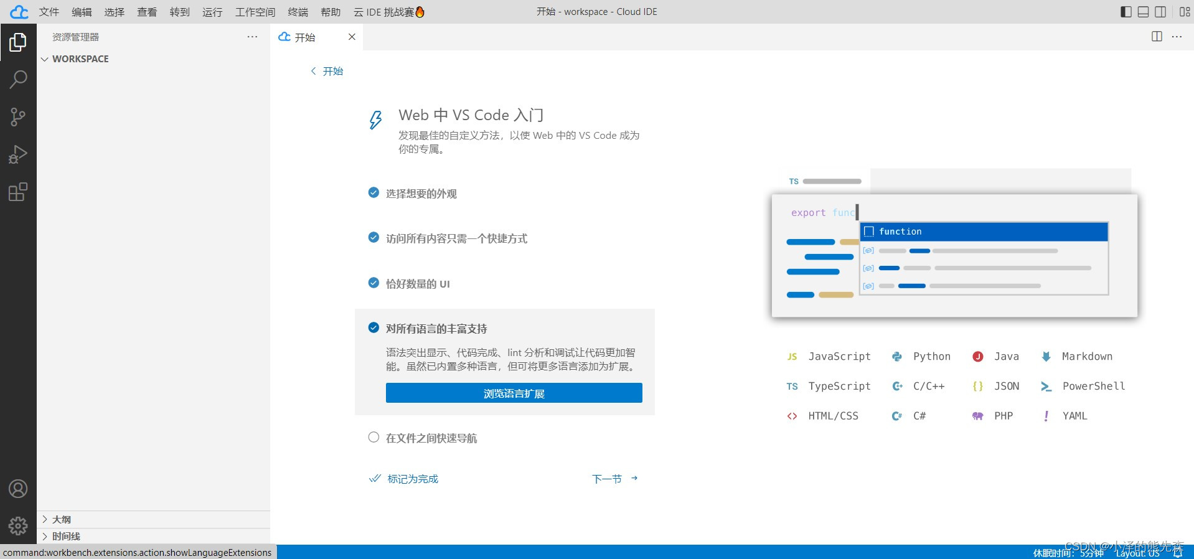1194x559 pixels.
Task: Open the 终端 menu
Action: click(298, 12)
